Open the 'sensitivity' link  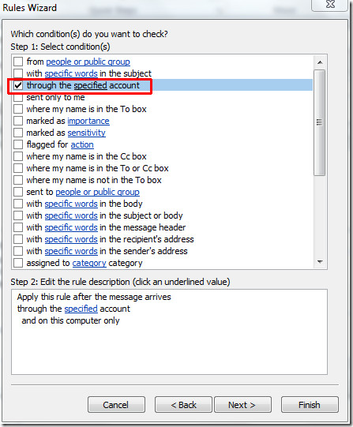click(x=86, y=133)
